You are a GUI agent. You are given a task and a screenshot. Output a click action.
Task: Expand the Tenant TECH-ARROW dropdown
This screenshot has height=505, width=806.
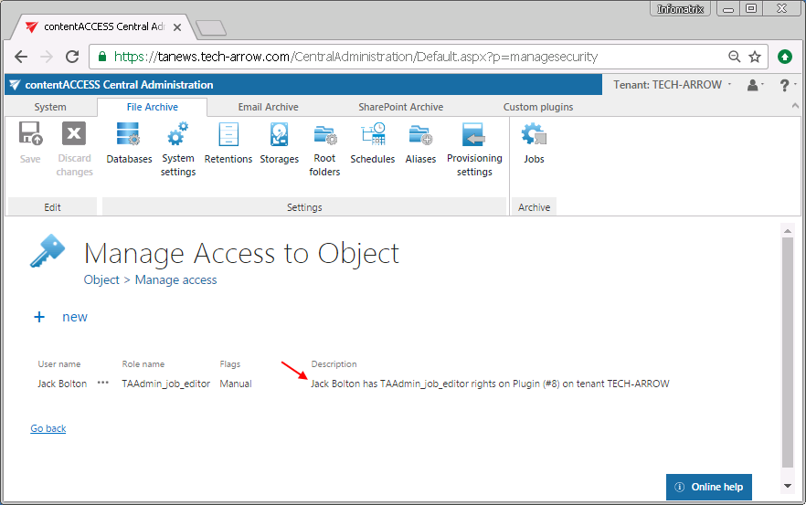click(x=673, y=85)
